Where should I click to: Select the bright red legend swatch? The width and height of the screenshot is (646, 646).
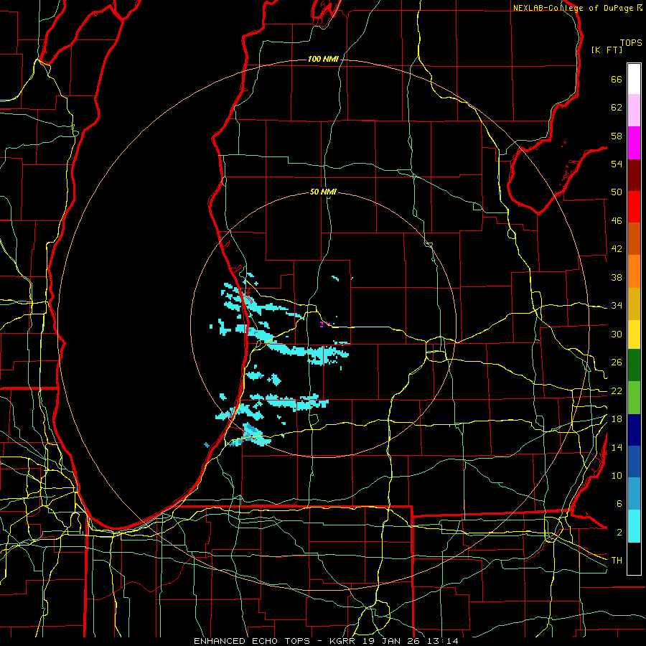click(x=634, y=207)
